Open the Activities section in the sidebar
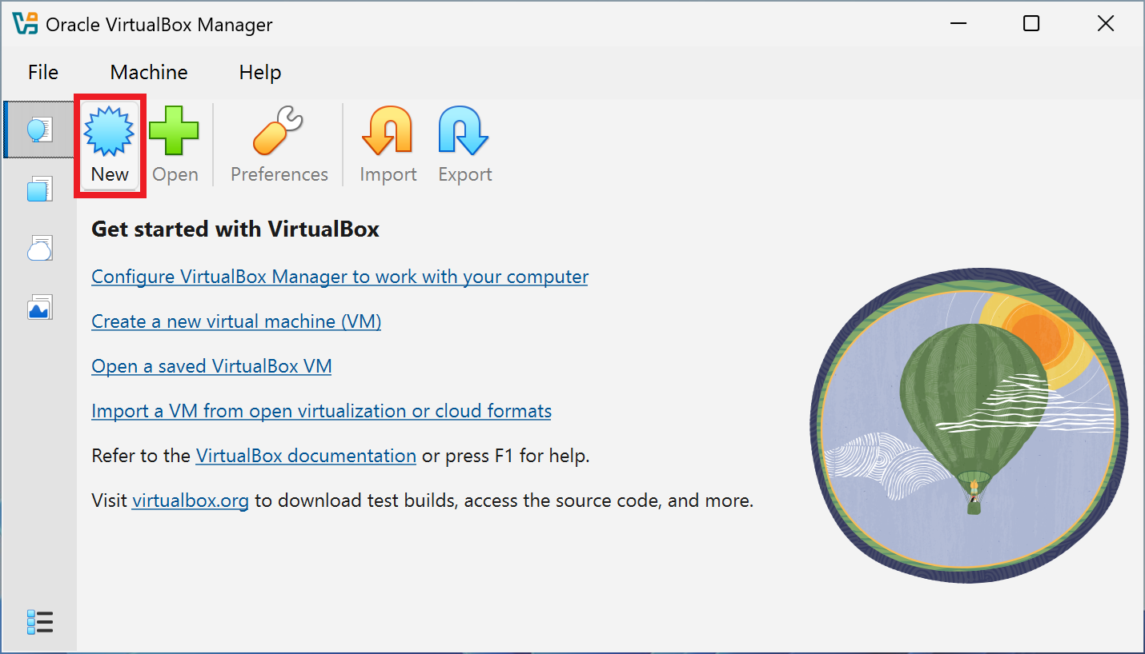This screenshot has width=1145, height=654. coord(40,307)
